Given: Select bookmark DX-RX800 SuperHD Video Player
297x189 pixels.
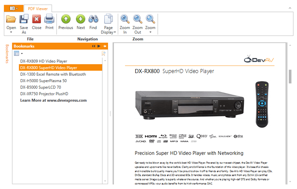Looking at the screenshot, I should (x=61, y=68).
